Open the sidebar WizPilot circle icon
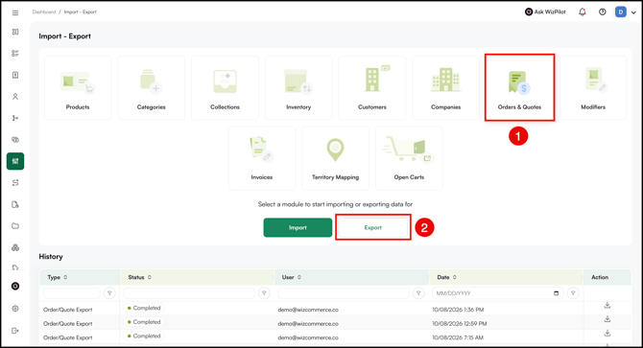 15,287
